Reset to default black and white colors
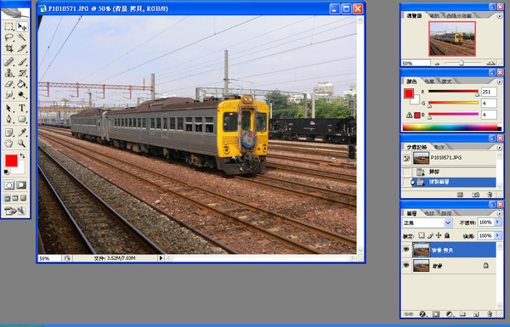The height and width of the screenshot is (327, 510). (7, 172)
